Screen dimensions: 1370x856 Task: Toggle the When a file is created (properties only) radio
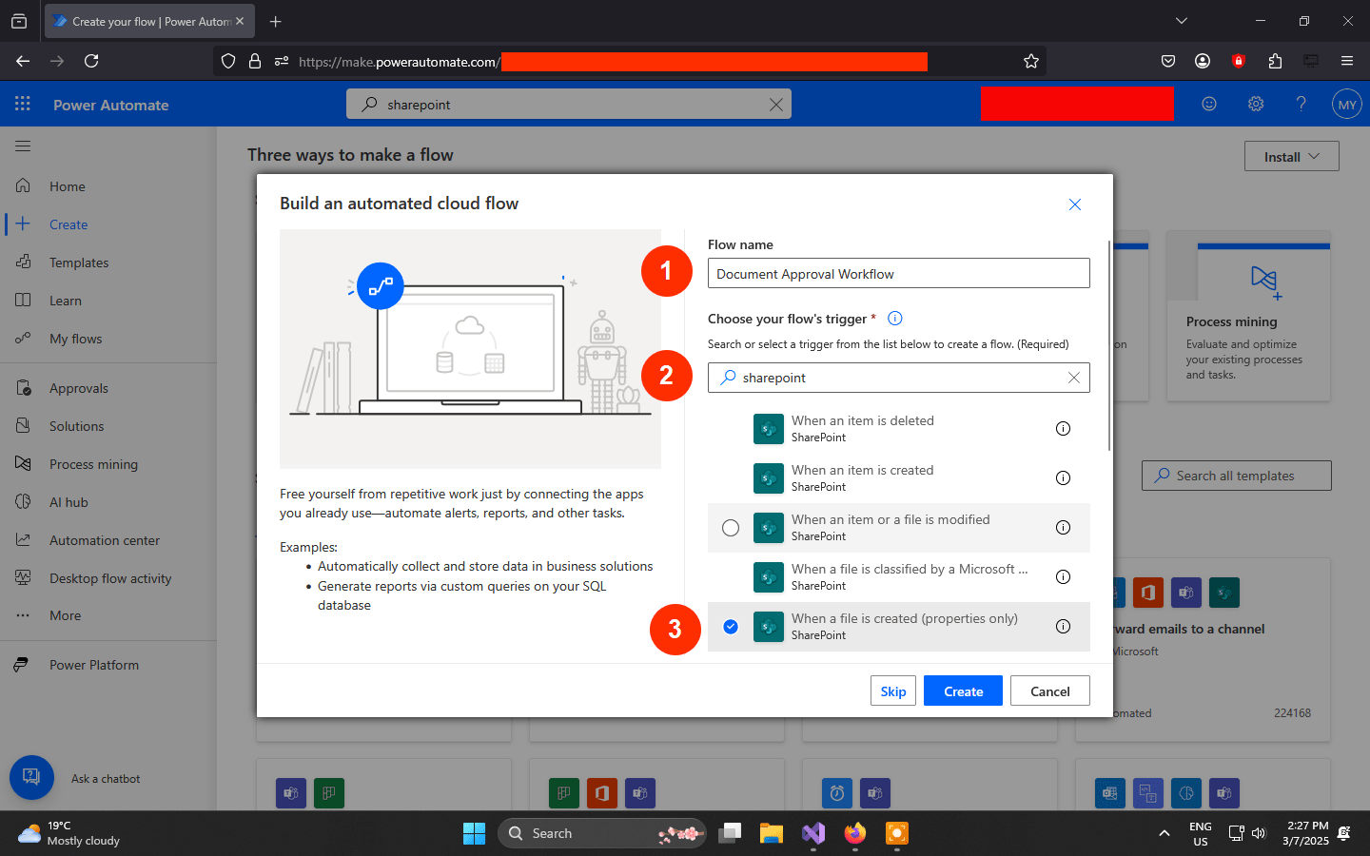click(731, 627)
